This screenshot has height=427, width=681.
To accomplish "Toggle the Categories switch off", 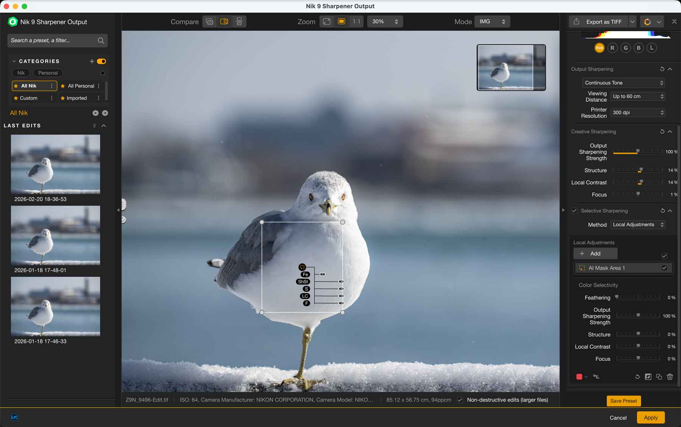I will (101, 61).
